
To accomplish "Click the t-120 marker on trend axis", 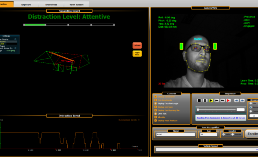I will click(114, 150).
